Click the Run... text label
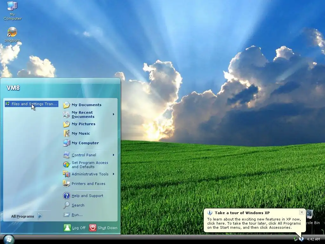325x244 pixels. 77,215
